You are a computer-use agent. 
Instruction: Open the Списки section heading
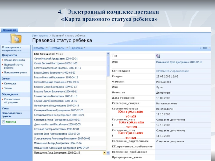coord(6,79)
